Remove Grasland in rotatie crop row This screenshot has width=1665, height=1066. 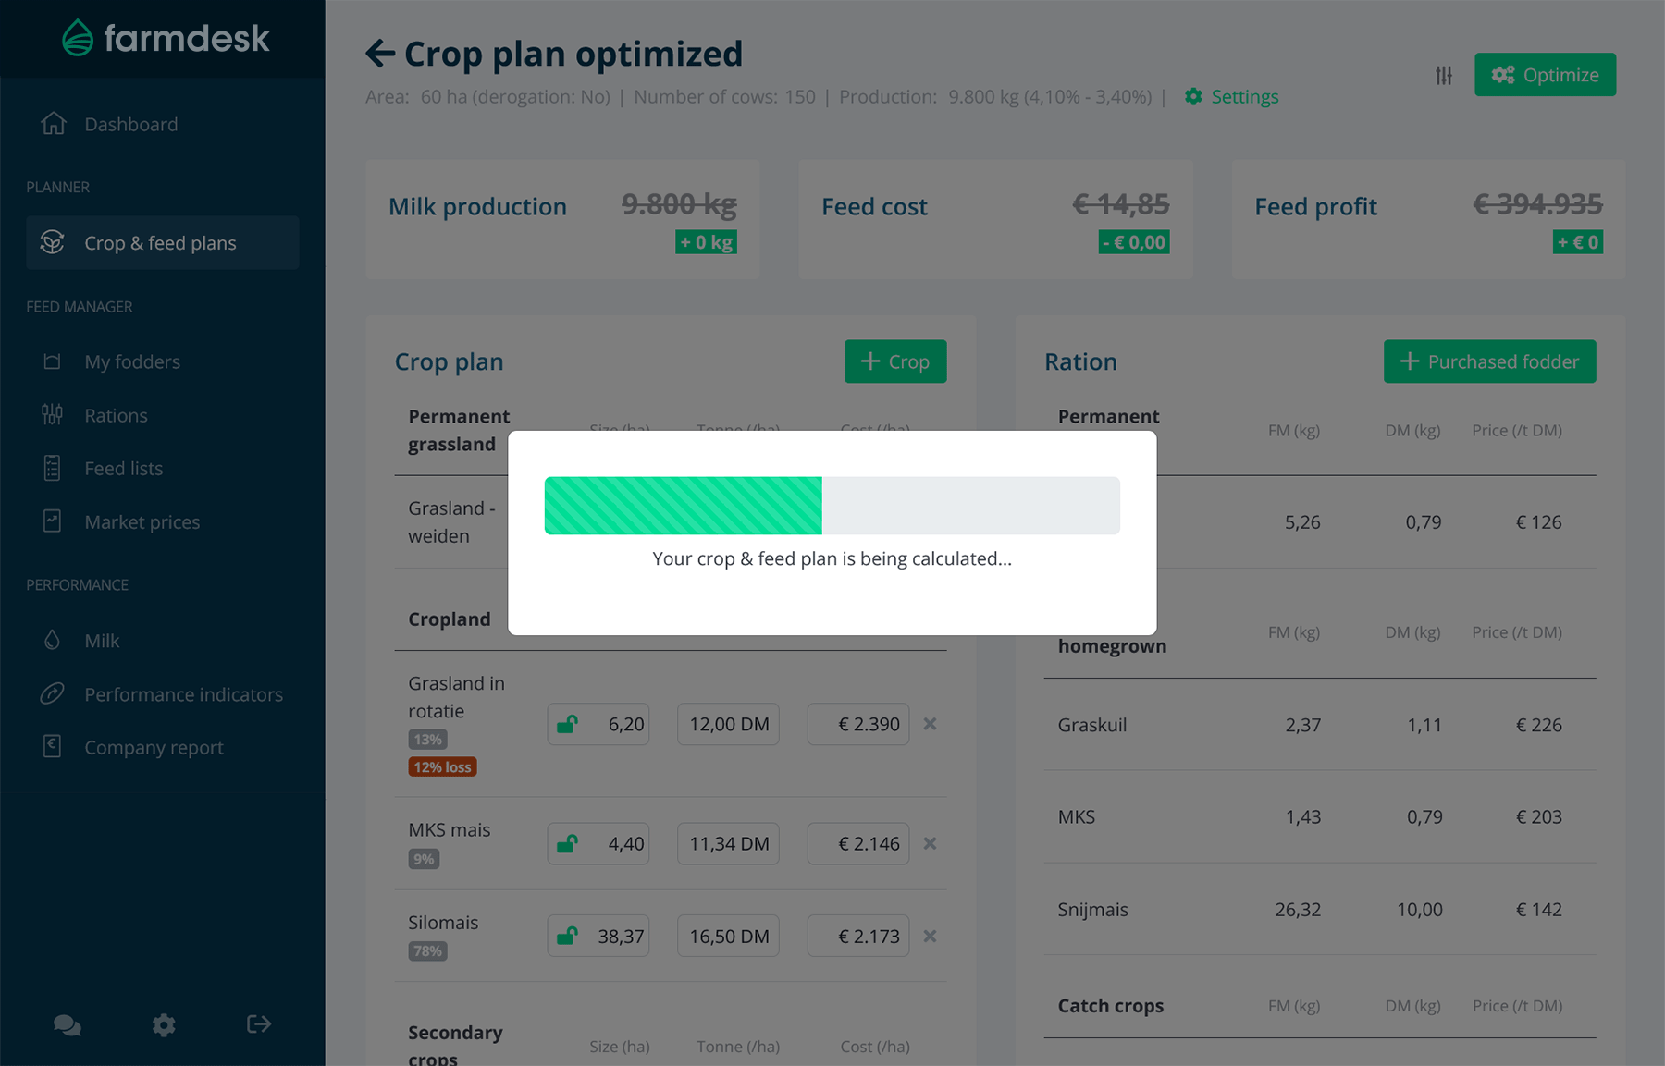[x=930, y=724]
